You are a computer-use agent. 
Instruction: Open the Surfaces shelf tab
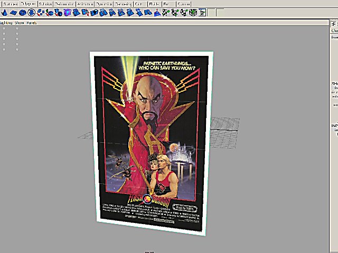[10, 4]
